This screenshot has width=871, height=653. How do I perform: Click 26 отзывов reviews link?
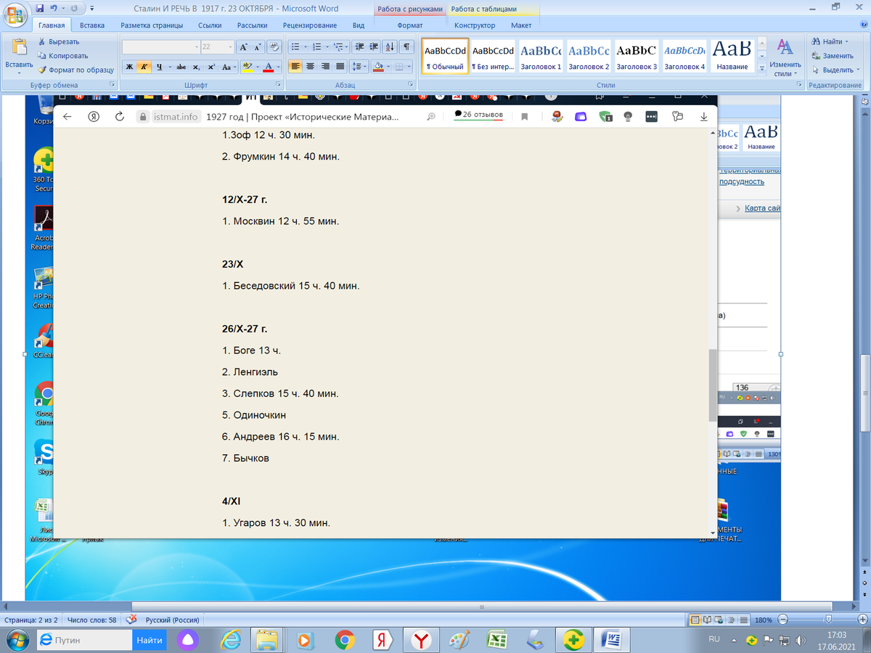478,115
